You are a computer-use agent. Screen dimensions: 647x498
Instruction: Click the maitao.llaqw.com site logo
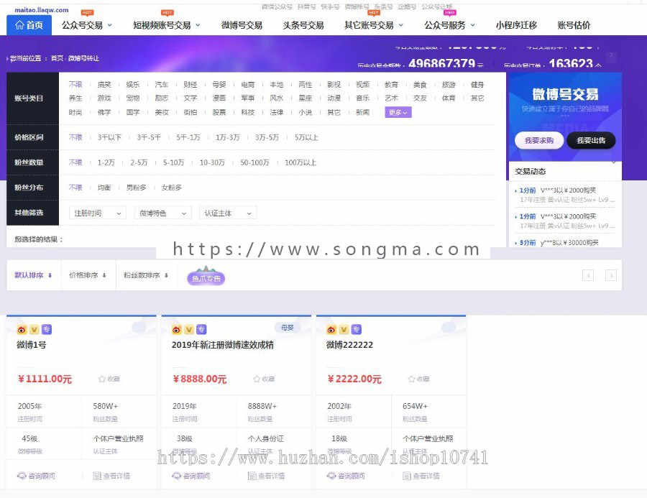click(41, 10)
